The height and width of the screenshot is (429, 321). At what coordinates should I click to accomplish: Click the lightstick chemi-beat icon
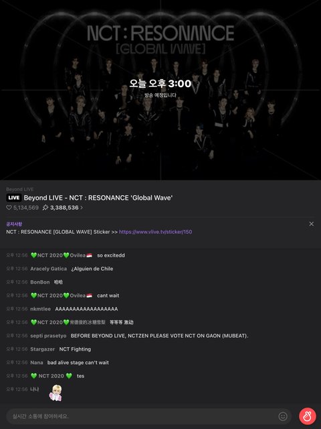pos(45,208)
